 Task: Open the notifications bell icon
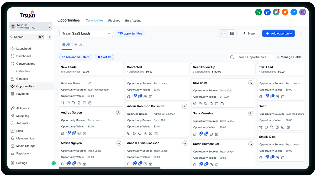[x=285, y=12]
